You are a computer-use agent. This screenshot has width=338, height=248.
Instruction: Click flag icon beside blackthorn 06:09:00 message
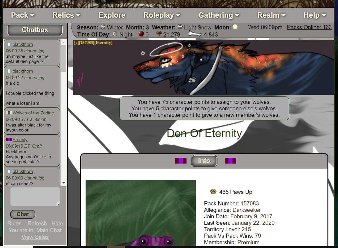click(x=9, y=171)
